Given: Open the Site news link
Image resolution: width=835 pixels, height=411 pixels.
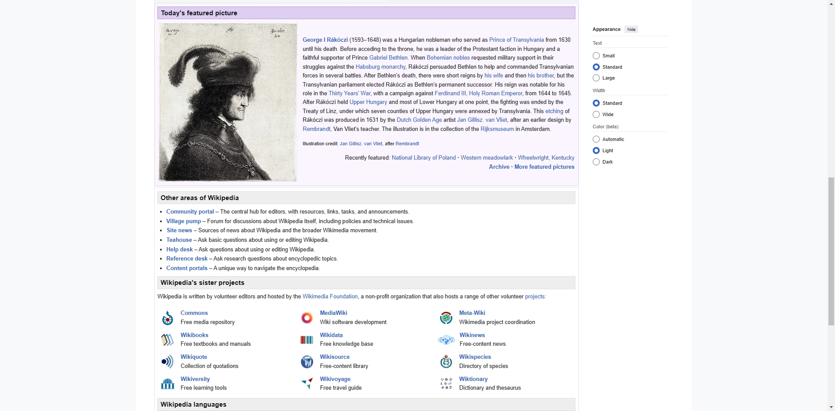Looking at the screenshot, I should tap(179, 230).
